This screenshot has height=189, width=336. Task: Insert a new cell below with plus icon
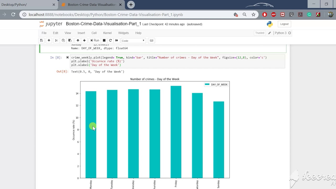(x=49, y=40)
